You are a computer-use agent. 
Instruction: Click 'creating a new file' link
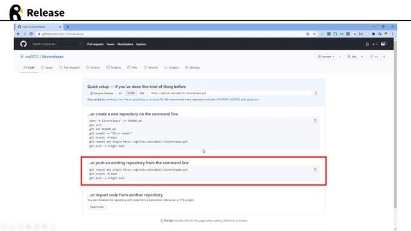pyautogui.click(x=117, y=99)
